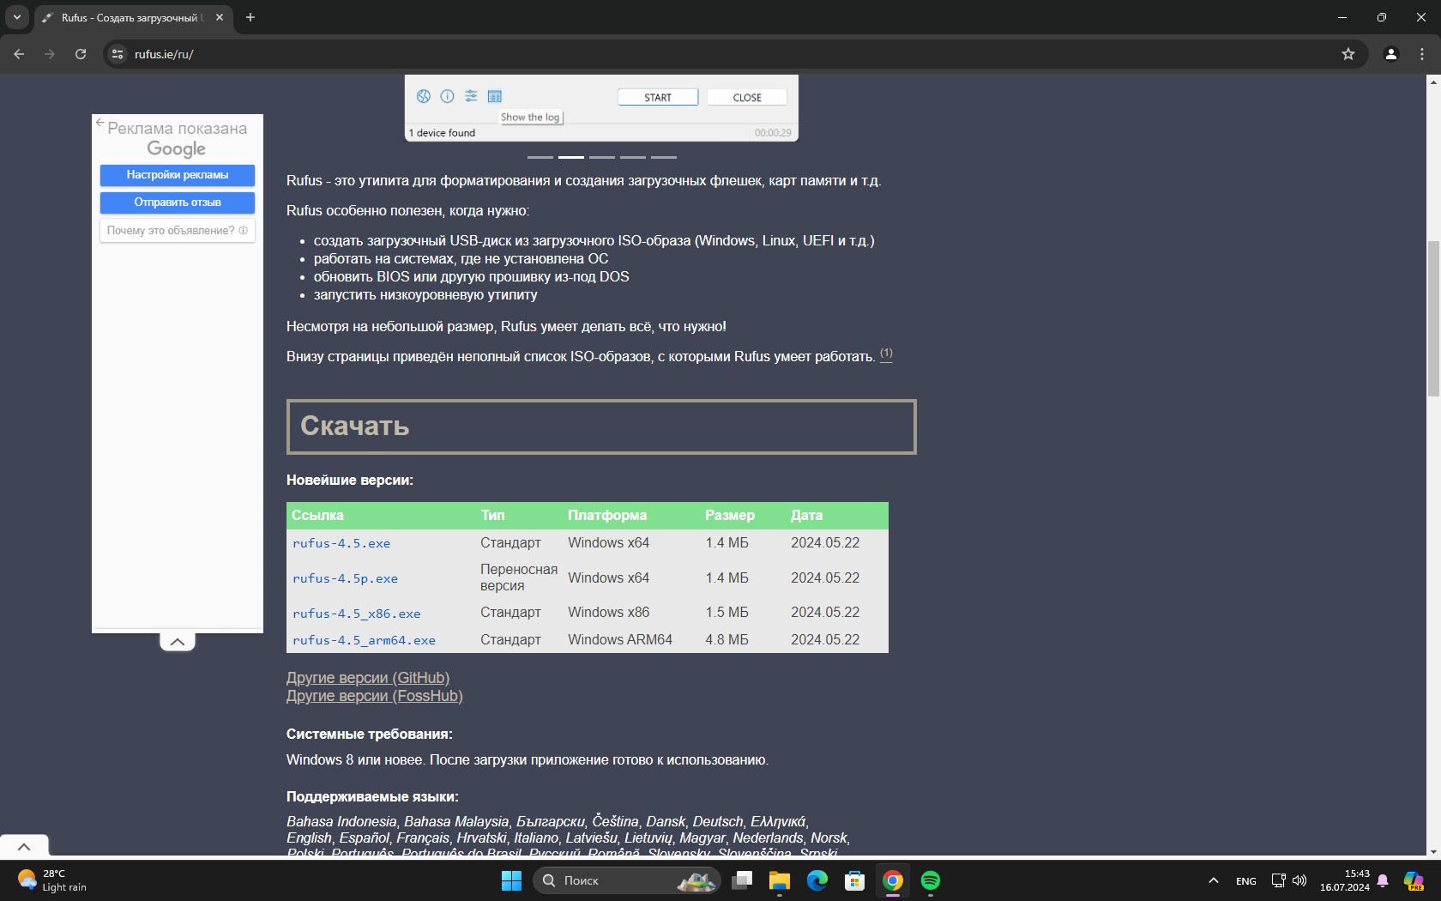
Task: Switch the ENG input language
Action: (x=1246, y=880)
